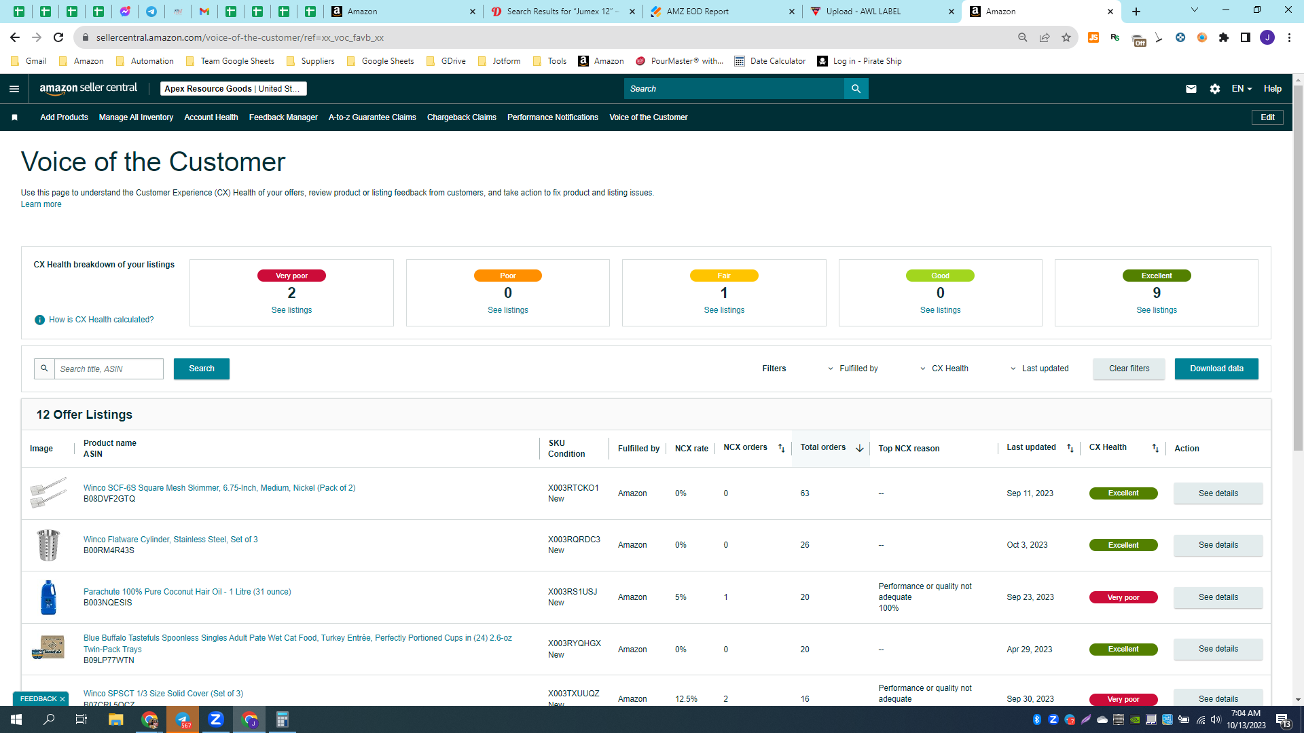Click the browser address bar
The image size is (1304, 733).
(x=543, y=37)
